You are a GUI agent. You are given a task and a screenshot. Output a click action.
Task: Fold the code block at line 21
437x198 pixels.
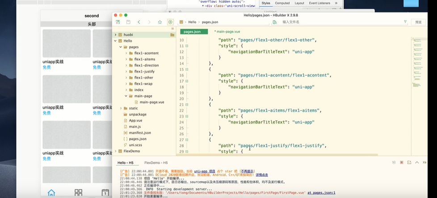tap(187, 104)
